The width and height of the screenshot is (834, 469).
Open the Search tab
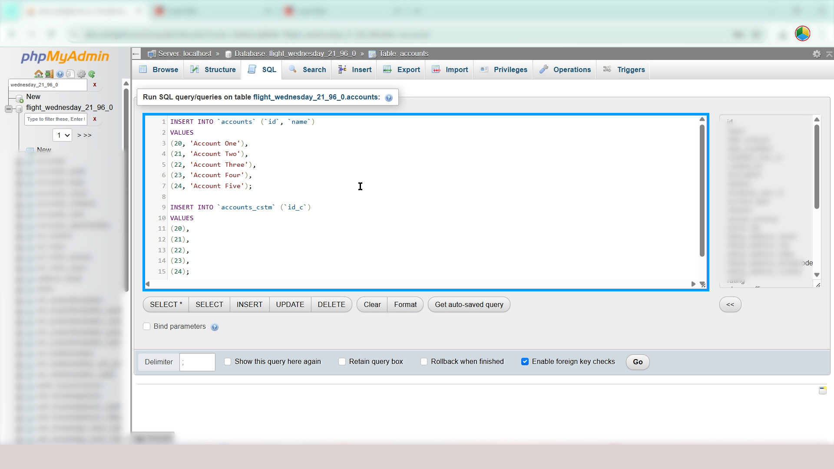[x=307, y=69]
